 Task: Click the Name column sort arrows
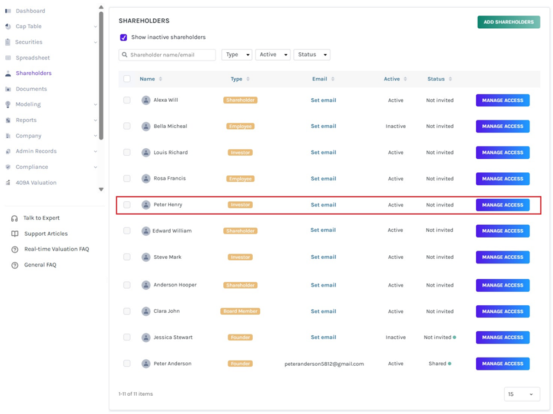point(160,79)
